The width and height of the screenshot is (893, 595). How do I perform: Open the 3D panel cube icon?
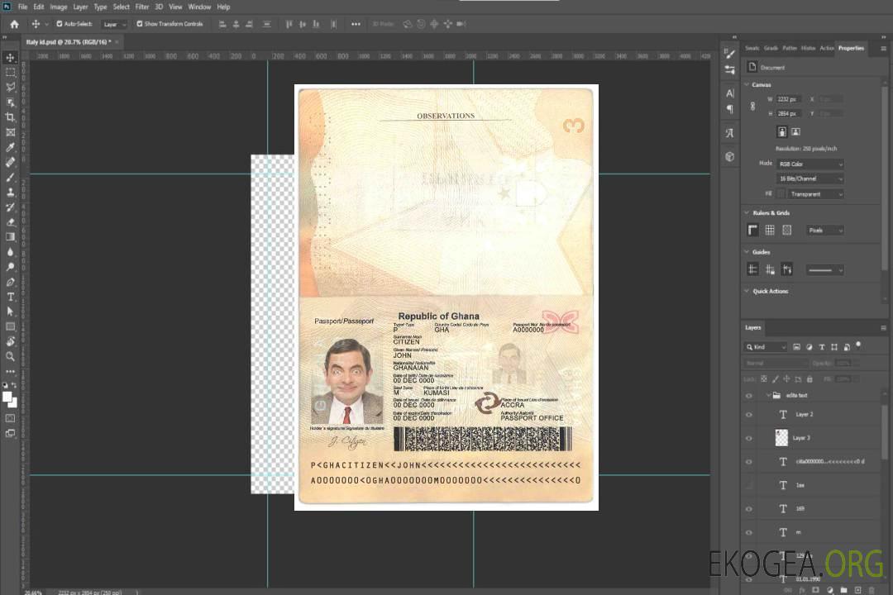pos(729,156)
